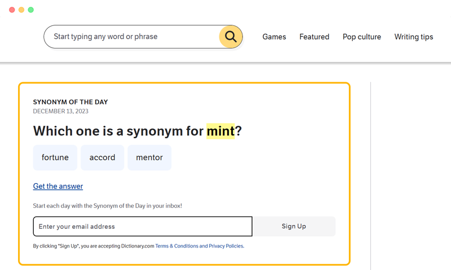This screenshot has width=451, height=270.
Task: Click the highlighted word mint
Action: [220, 131]
